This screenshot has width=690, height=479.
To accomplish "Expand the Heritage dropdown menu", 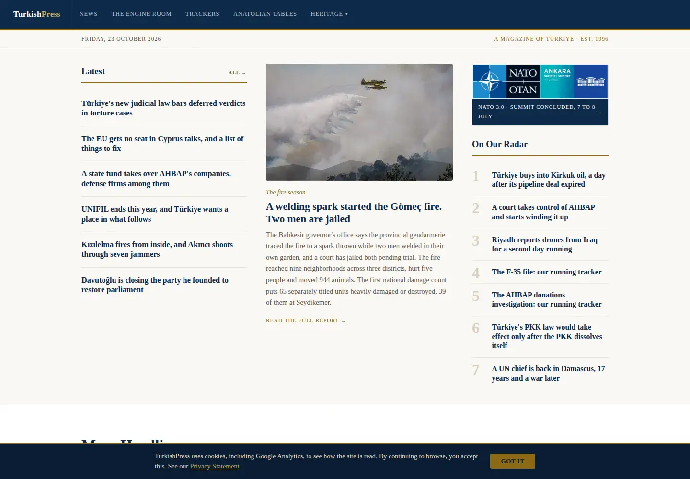I will [x=329, y=14].
